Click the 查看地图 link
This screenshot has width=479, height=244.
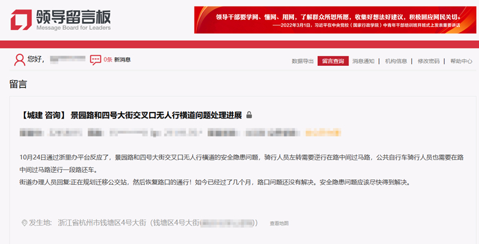(x=279, y=224)
